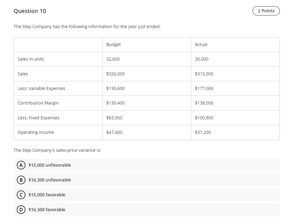Click actual sales units value 30,000
This screenshot has width=287, height=222.
[x=201, y=59]
